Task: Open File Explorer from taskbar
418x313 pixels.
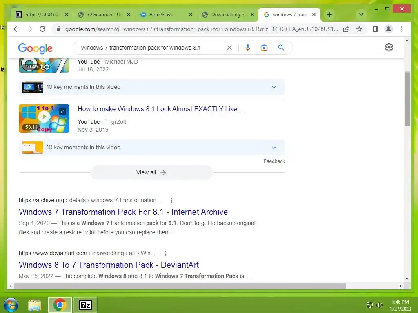Action: coord(35,305)
